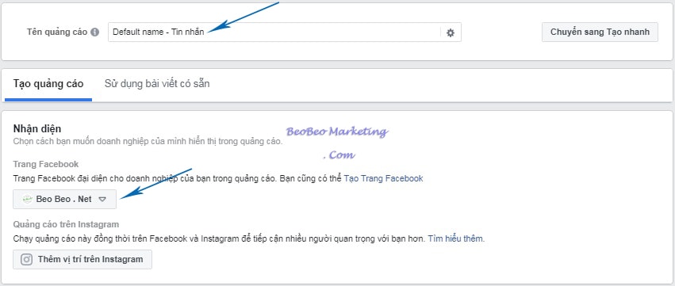Open the Tìm hiểu thêm link

pos(455,238)
